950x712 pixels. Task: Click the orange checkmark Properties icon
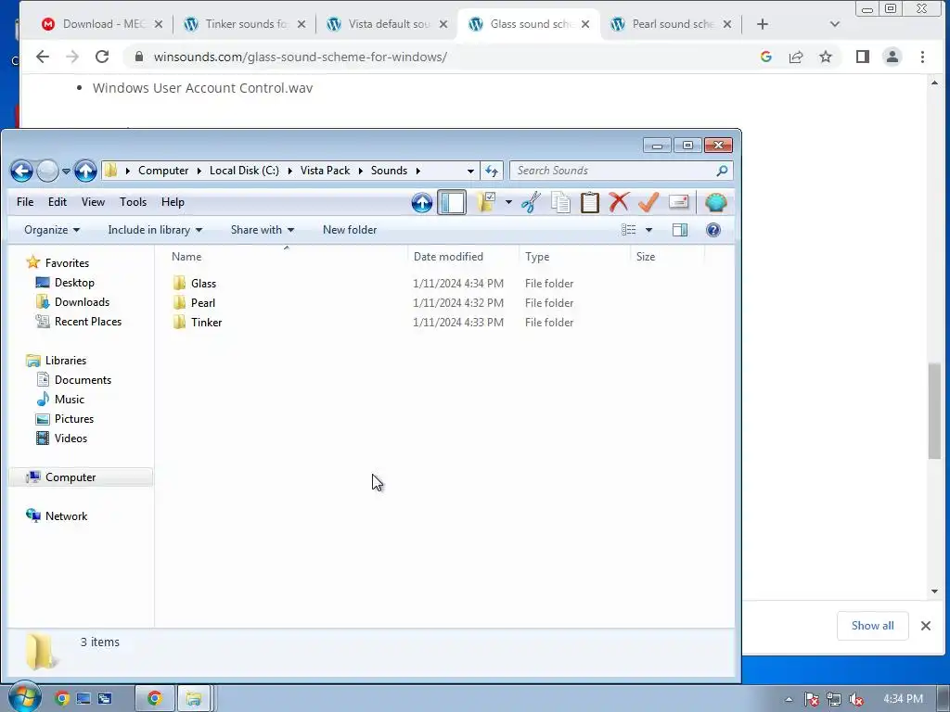648,202
